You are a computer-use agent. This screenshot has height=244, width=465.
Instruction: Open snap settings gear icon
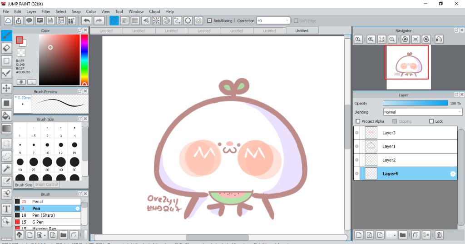coord(198,20)
